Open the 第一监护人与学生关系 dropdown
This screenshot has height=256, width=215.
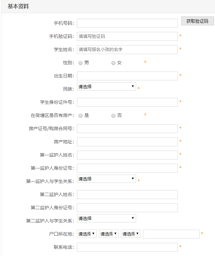(x=106, y=179)
